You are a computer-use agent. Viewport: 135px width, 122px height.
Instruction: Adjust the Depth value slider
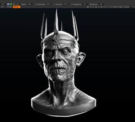pos(26,4)
